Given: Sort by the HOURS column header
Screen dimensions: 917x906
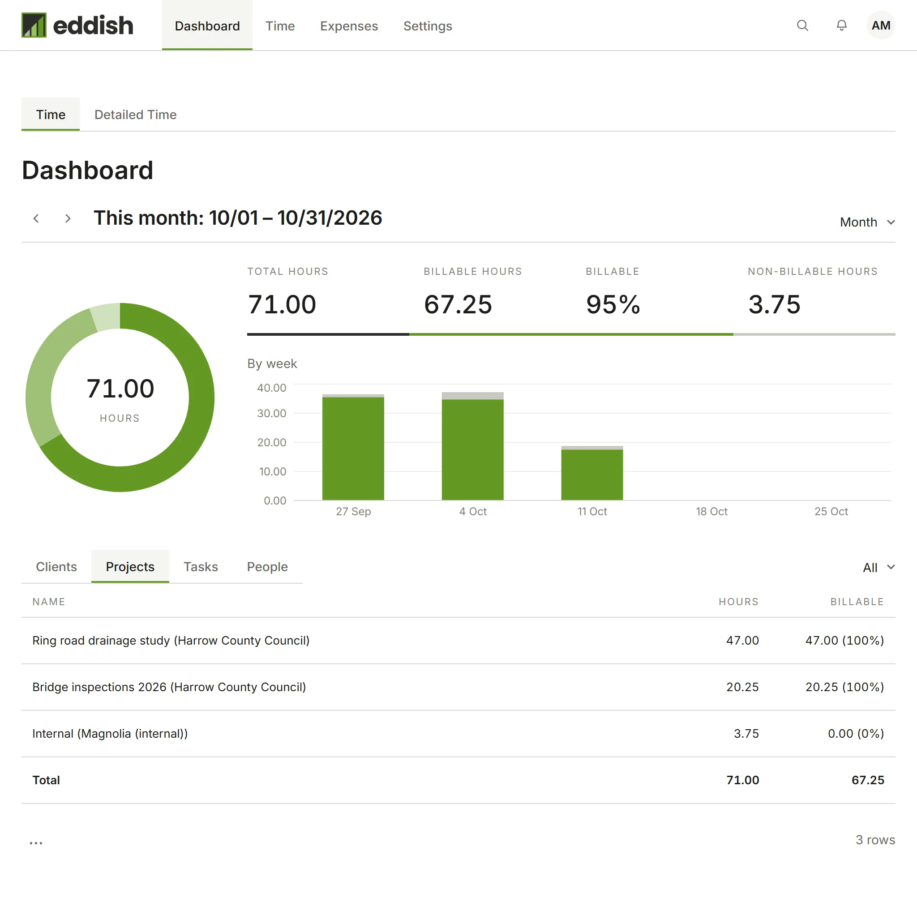Looking at the screenshot, I should click(x=738, y=601).
